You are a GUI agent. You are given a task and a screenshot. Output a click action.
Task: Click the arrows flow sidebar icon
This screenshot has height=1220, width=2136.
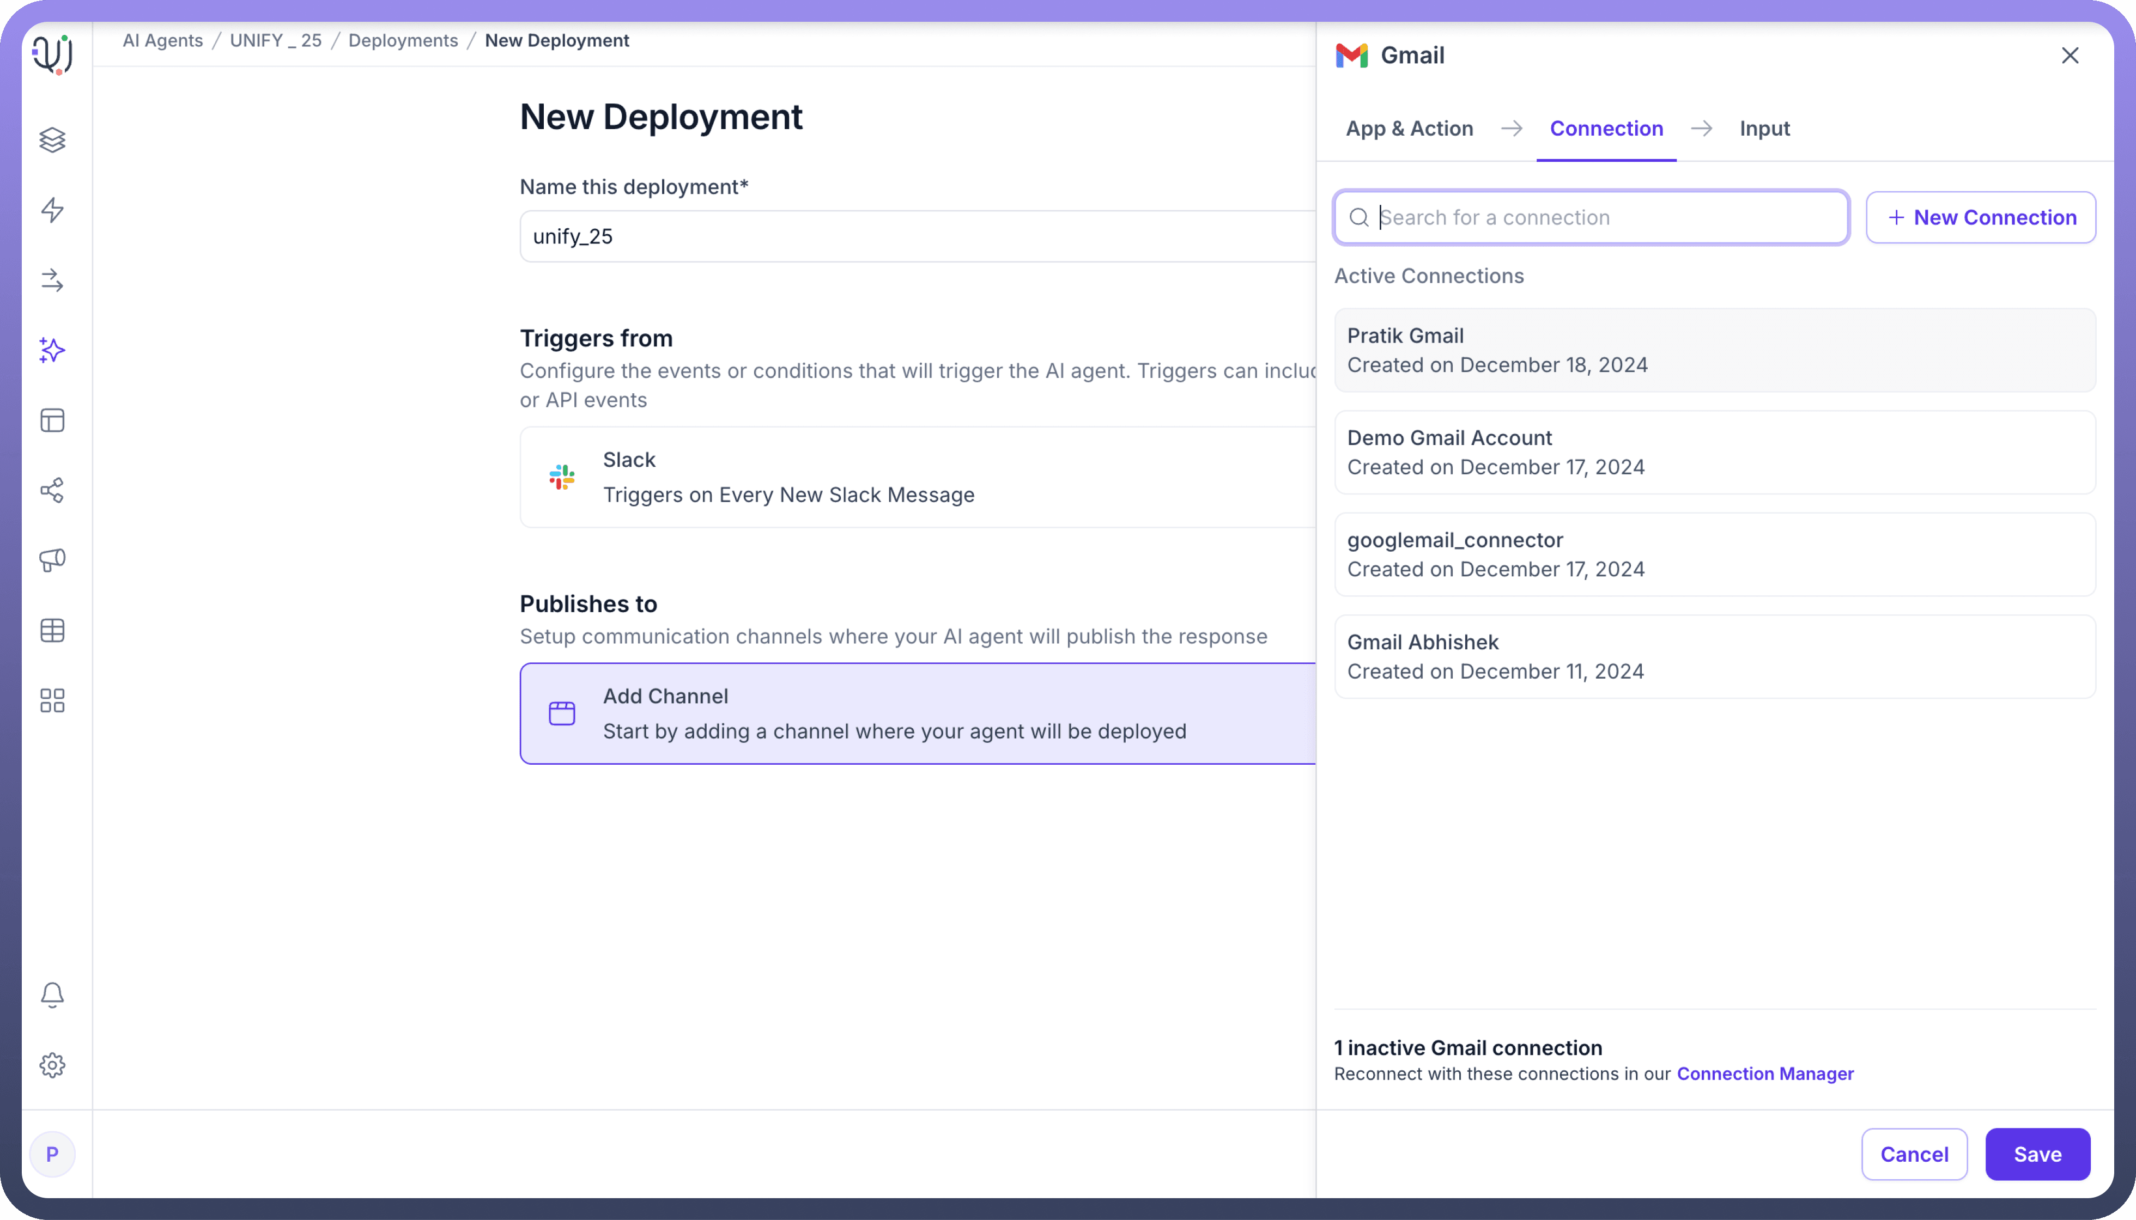(52, 280)
